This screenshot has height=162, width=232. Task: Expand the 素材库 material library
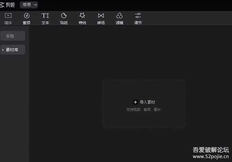click(13, 50)
